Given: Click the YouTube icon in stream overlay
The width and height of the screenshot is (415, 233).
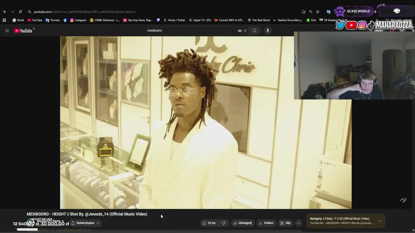Looking at the screenshot, I should 351,25.
